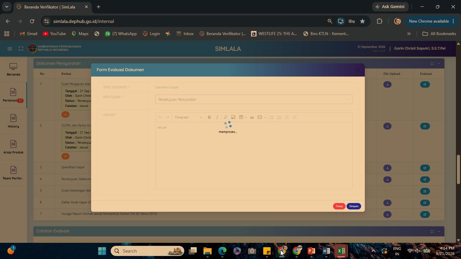Click the page vertical scrollbar thumb
The height and width of the screenshot is (259, 461).
coord(458,169)
